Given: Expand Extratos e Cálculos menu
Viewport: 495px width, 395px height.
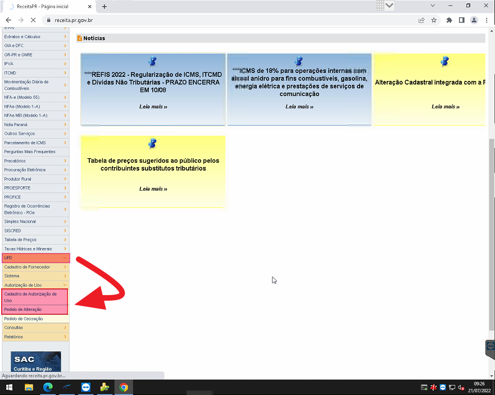Looking at the screenshot, I should tap(35, 36).
